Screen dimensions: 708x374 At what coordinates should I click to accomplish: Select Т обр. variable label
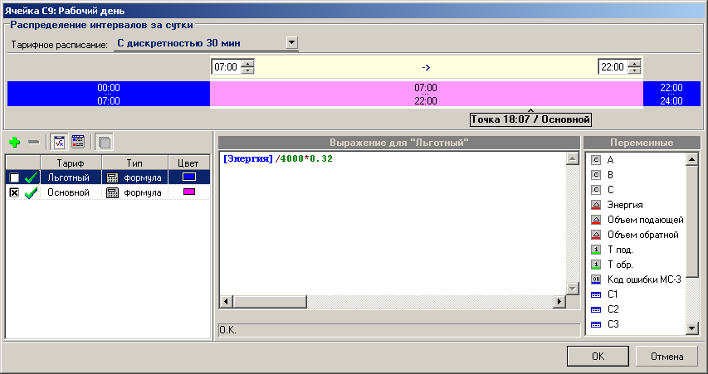coord(620,265)
